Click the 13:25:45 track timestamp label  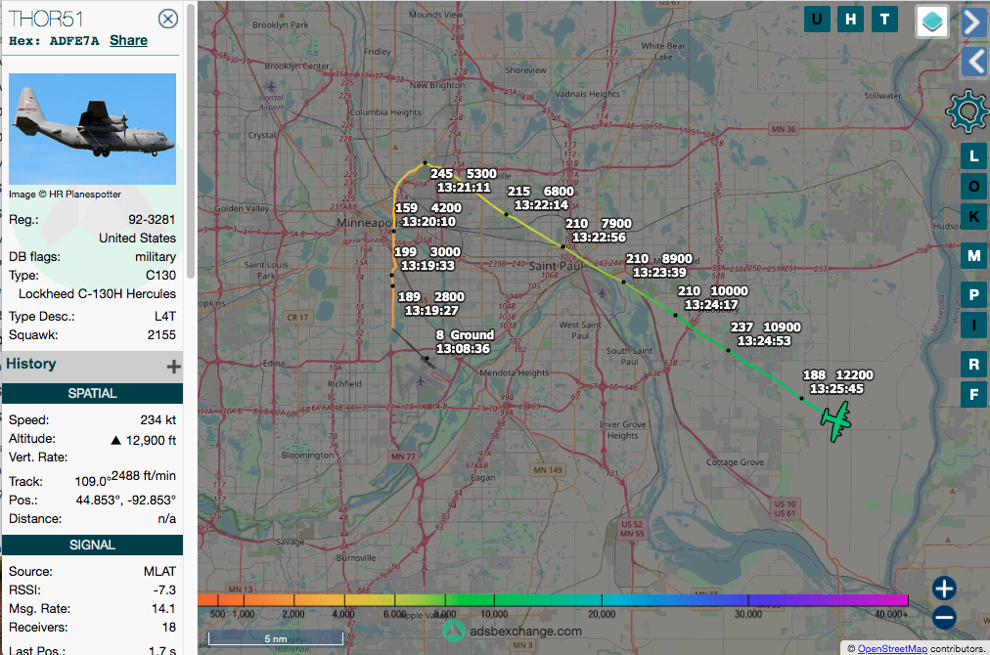point(836,389)
